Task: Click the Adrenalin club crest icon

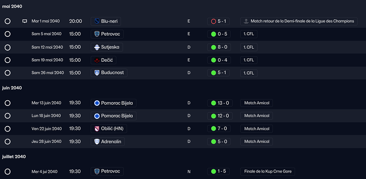Action: tap(97, 142)
